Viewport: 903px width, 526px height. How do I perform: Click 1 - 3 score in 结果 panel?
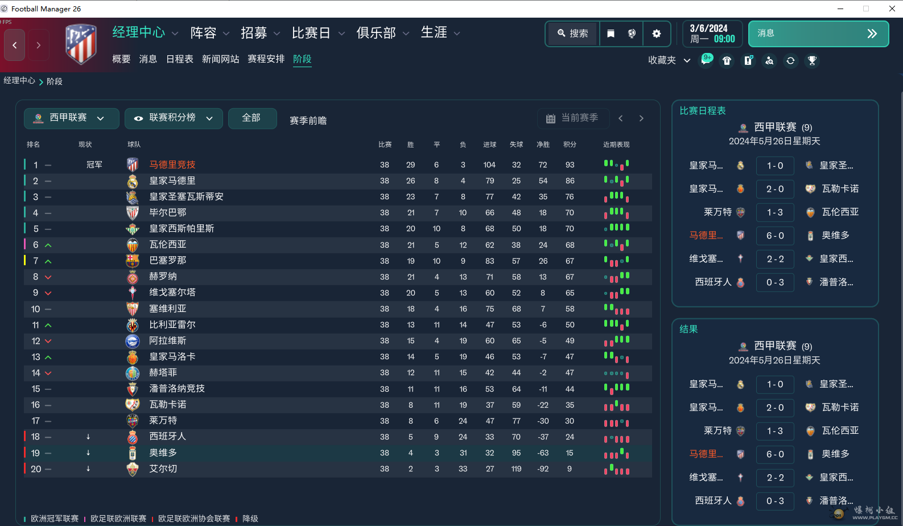pyautogui.click(x=775, y=431)
